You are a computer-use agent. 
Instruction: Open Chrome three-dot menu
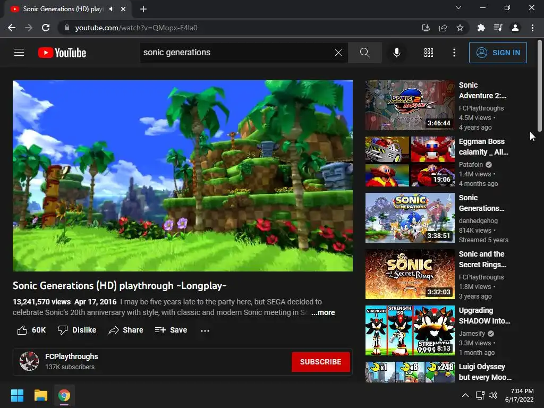[x=532, y=28]
